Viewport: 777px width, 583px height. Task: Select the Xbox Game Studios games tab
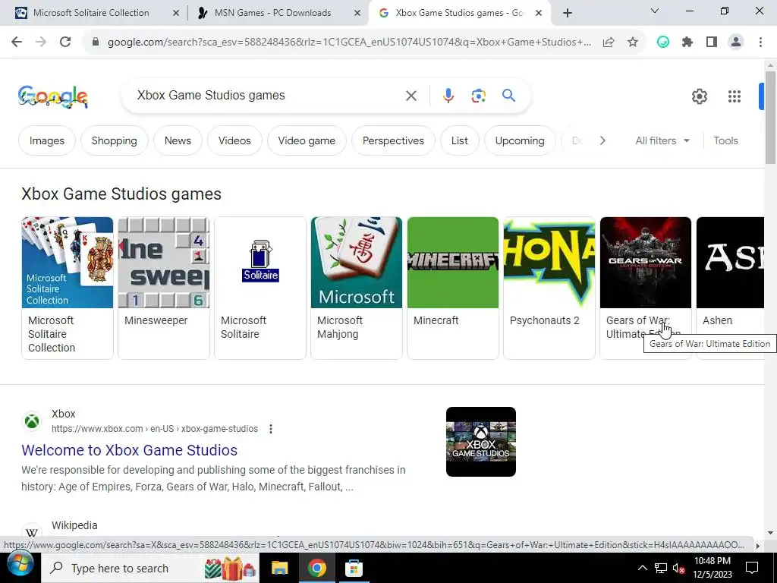pyautogui.click(x=459, y=13)
